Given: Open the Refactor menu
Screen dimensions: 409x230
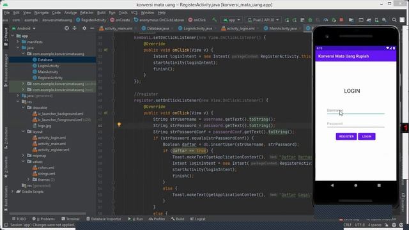Looking at the screenshot, I should pos(87,13).
